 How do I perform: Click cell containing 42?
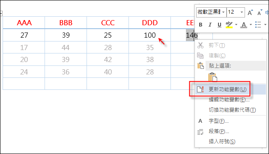[108, 59]
